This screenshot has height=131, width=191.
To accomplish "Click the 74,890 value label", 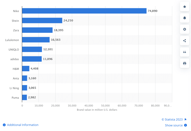I will pos(153,11).
